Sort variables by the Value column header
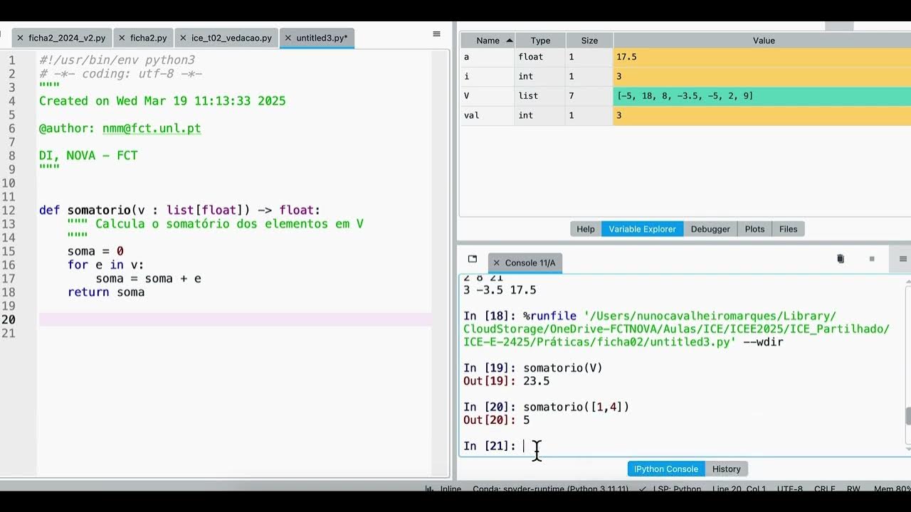 point(764,41)
